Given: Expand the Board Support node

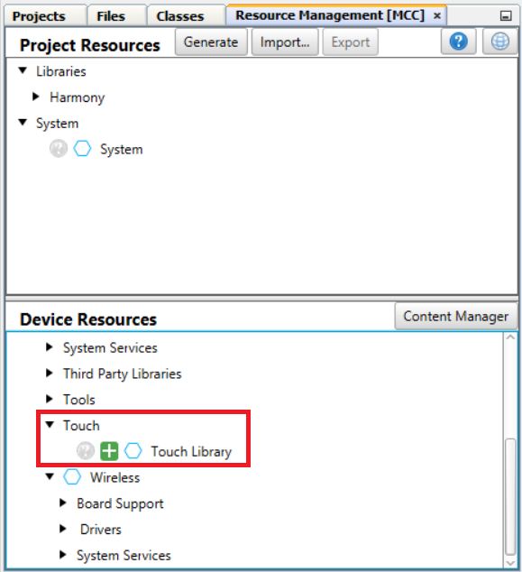Looking at the screenshot, I should (x=63, y=503).
